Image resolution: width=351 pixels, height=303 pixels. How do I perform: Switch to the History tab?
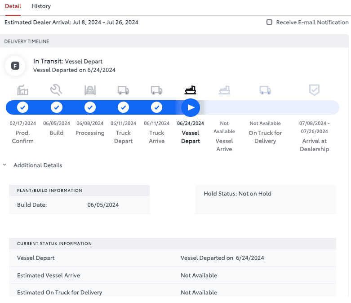point(41,6)
